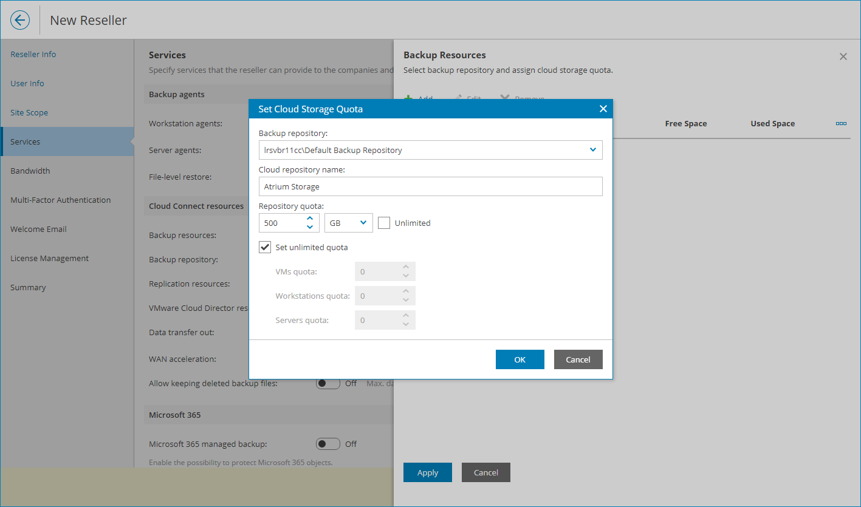Close the Set Cloud Storage Quota dialog
Image resolution: width=861 pixels, height=507 pixels.
pyautogui.click(x=603, y=109)
